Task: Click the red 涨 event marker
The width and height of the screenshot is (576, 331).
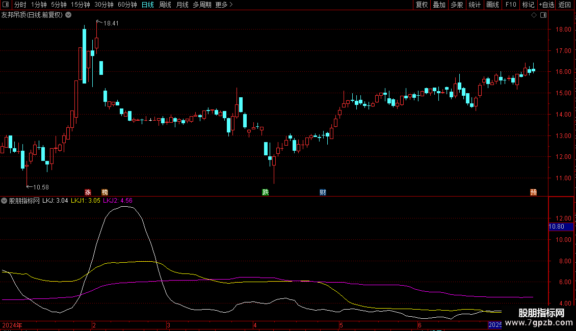Action: click(x=88, y=192)
